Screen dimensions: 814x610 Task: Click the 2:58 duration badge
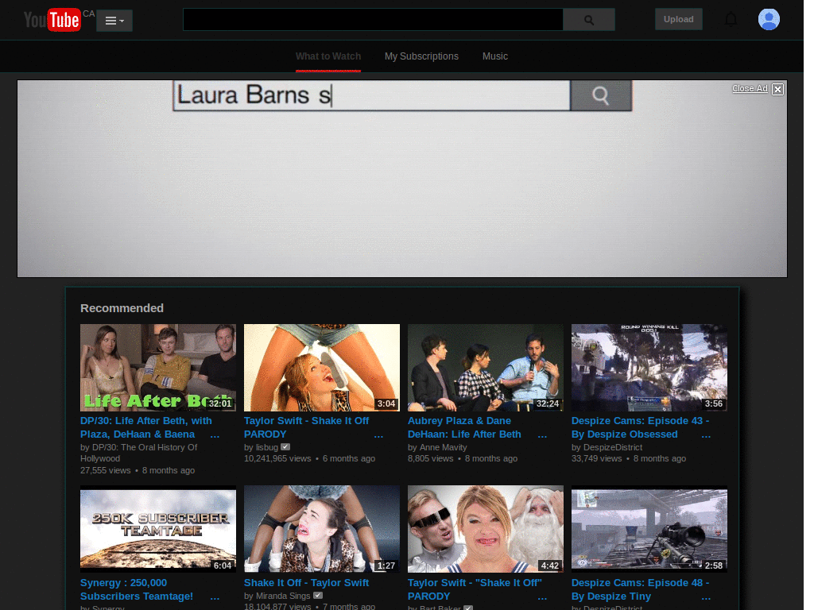pyautogui.click(x=714, y=566)
